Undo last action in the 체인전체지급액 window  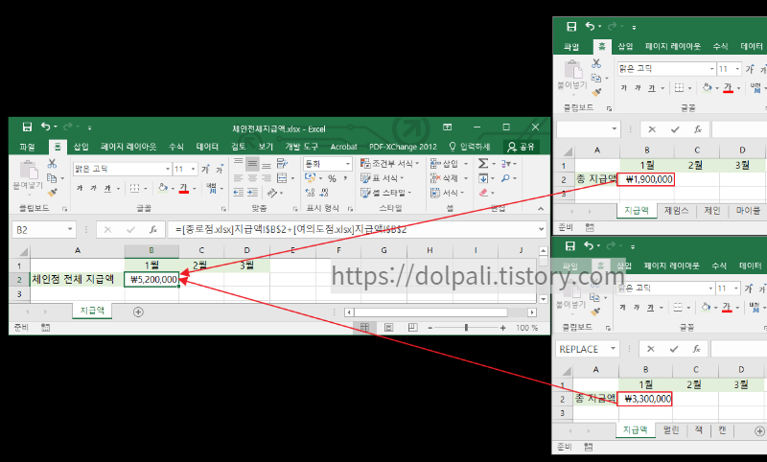click(45, 127)
